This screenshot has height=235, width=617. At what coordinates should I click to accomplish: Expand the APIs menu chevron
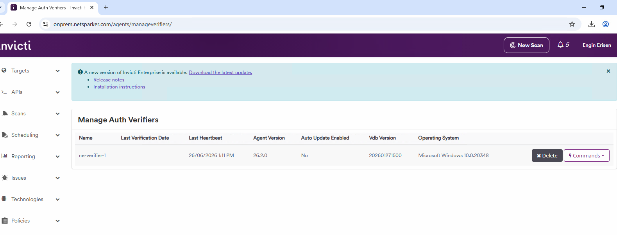pyautogui.click(x=58, y=92)
